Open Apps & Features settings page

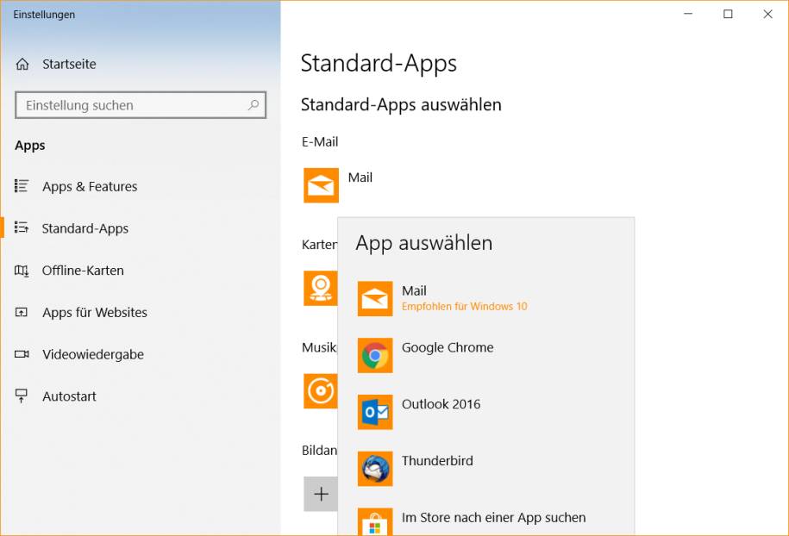(90, 187)
